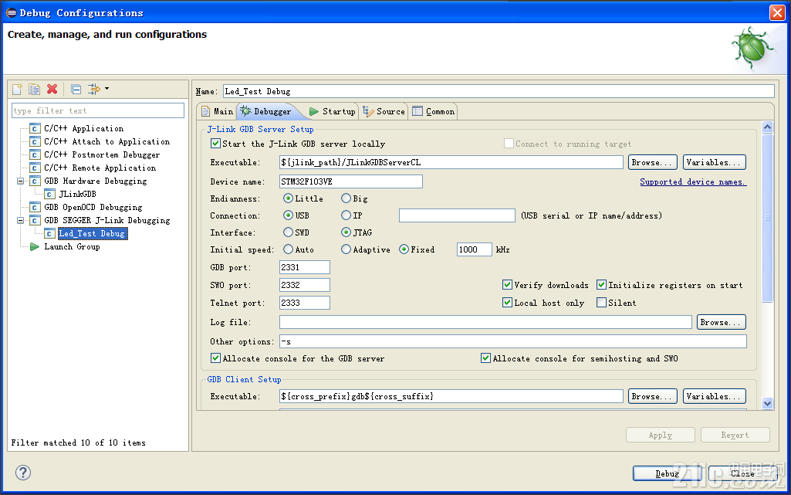Toggle Verify downloads checkbox
Image resolution: width=791 pixels, height=495 pixels.
click(508, 285)
